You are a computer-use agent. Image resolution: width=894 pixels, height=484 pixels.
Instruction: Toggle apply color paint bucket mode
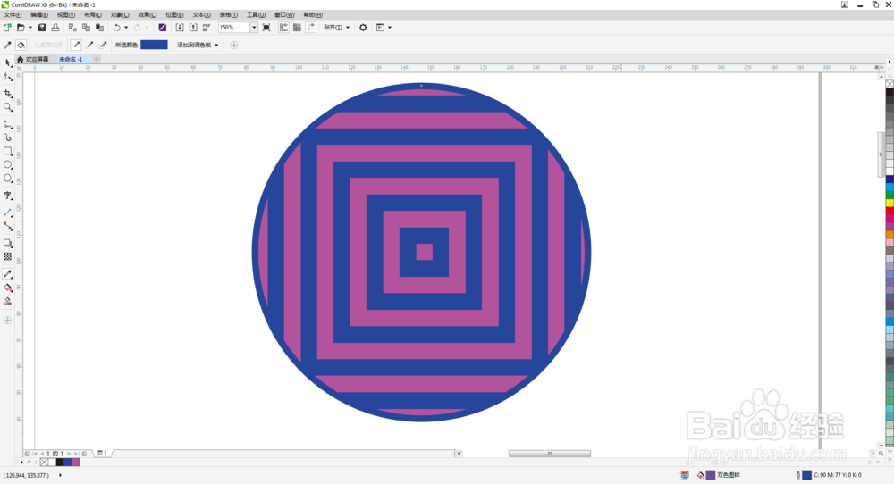21,45
